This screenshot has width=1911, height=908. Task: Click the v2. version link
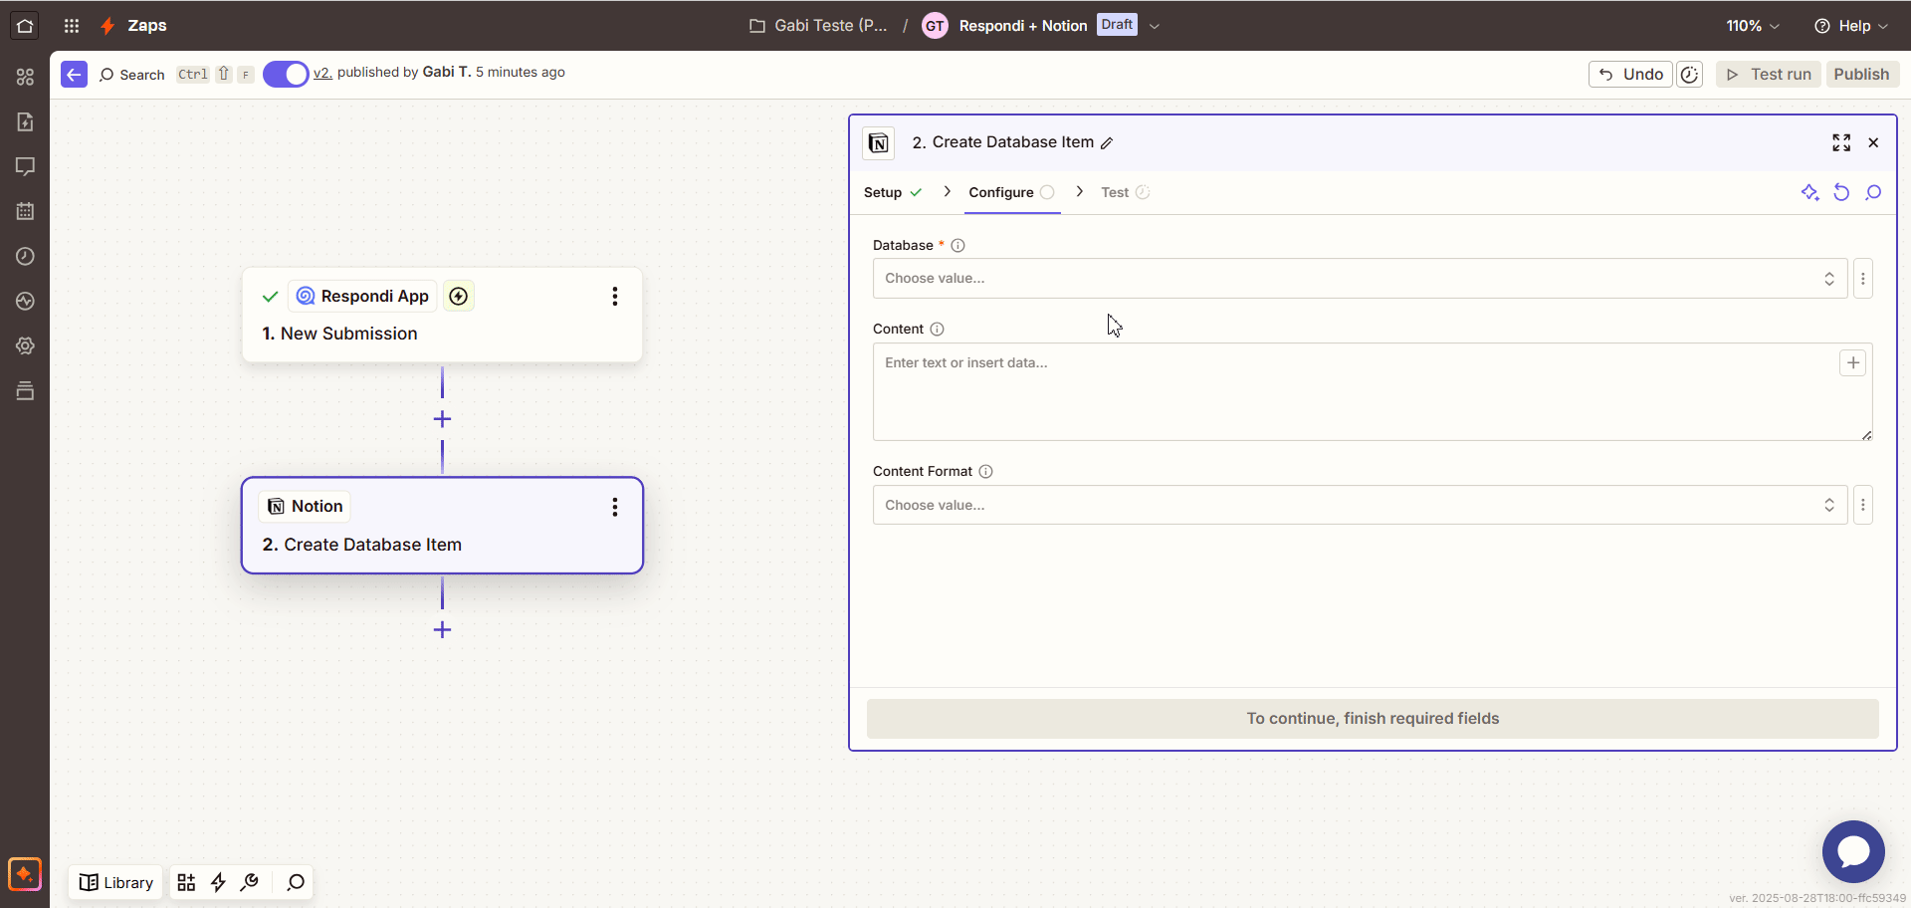[x=322, y=73]
